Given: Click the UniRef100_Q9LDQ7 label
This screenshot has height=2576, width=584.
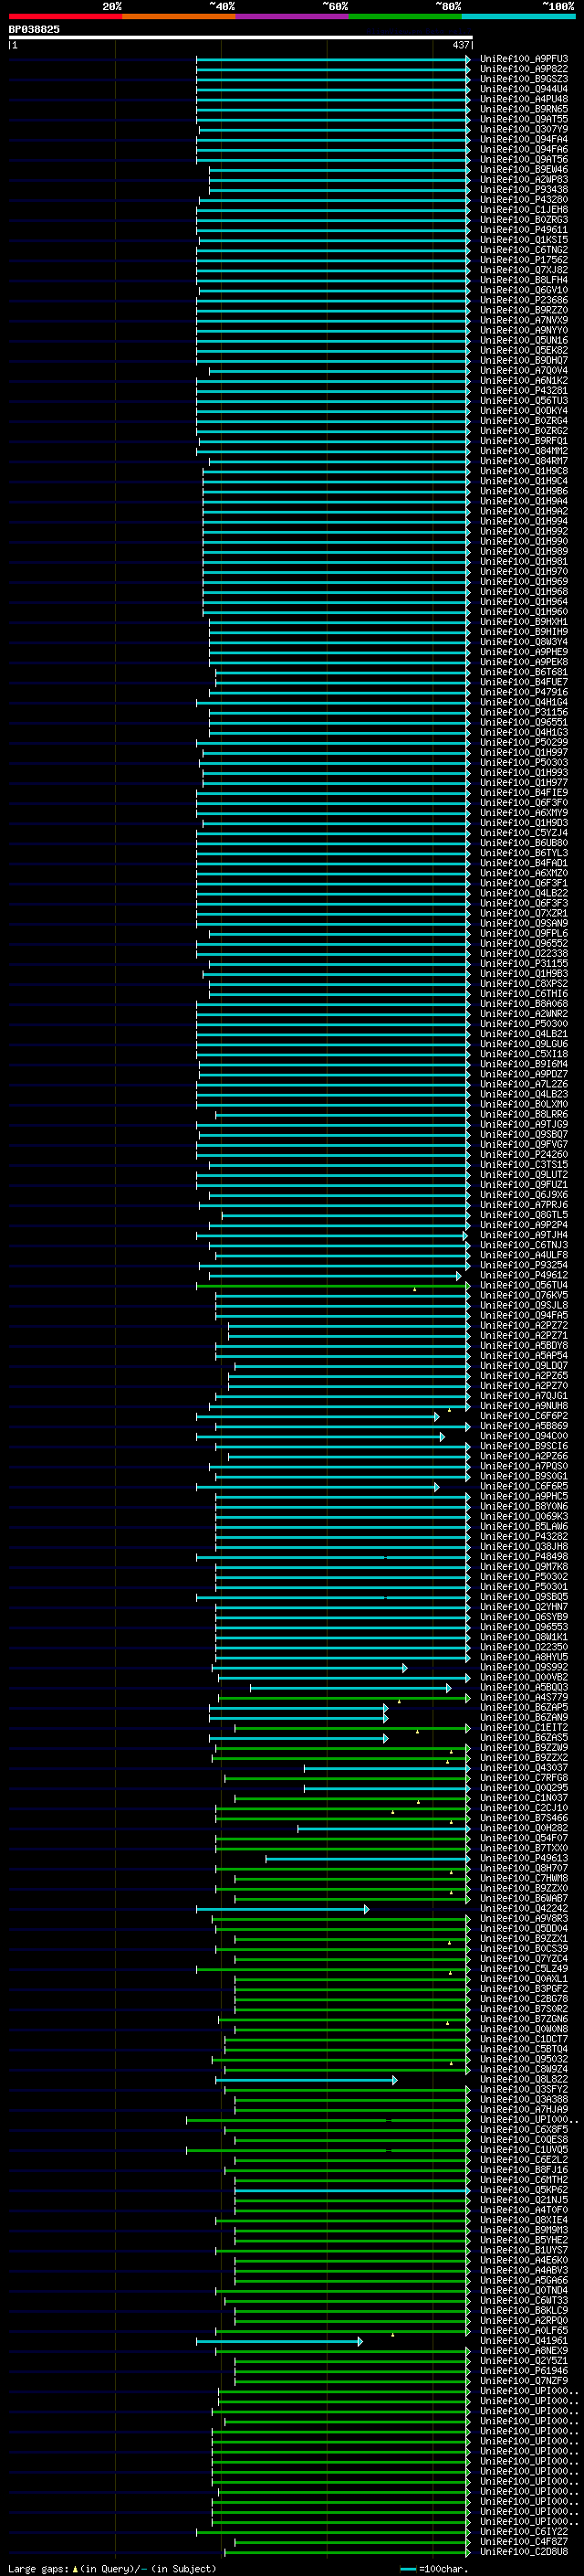Looking at the screenshot, I should click(524, 1366).
